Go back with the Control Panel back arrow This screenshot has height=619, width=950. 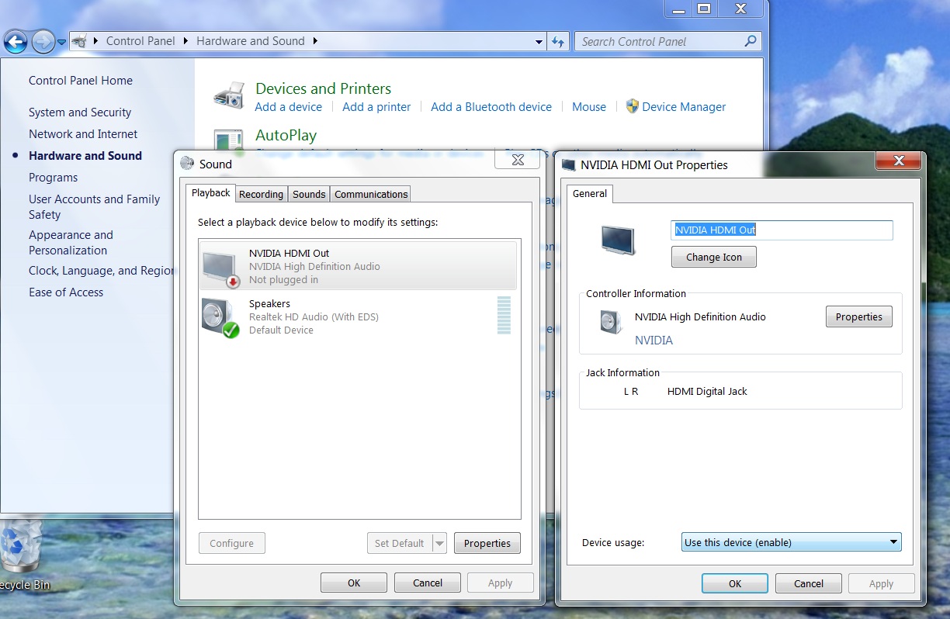16,41
